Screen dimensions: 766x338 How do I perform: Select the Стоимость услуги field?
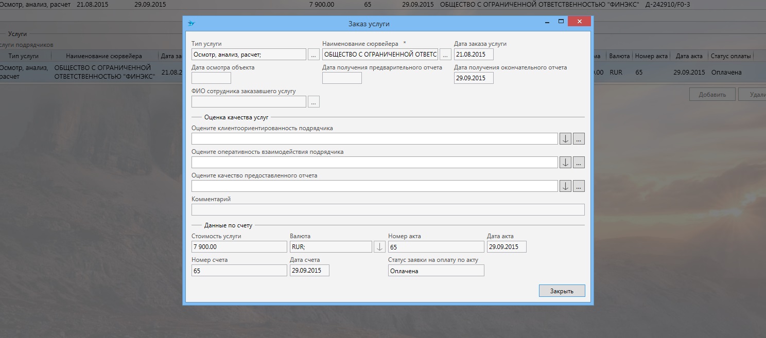point(239,246)
